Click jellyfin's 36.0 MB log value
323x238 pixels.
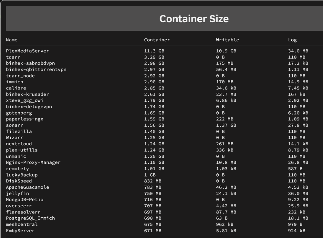click(298, 193)
